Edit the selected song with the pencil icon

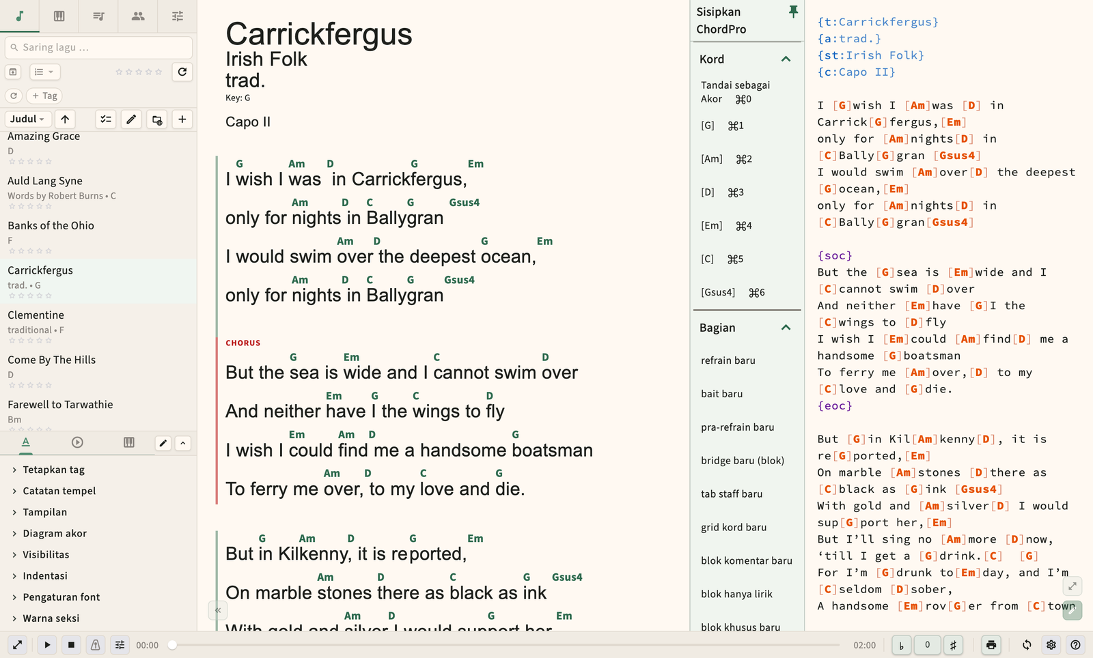click(131, 119)
